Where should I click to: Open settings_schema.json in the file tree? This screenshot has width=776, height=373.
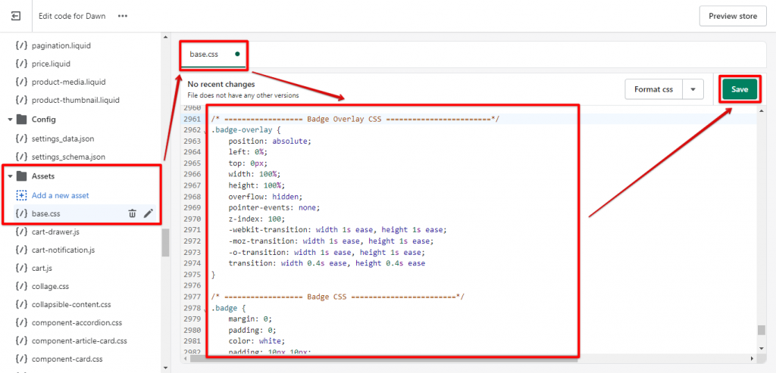tap(67, 157)
